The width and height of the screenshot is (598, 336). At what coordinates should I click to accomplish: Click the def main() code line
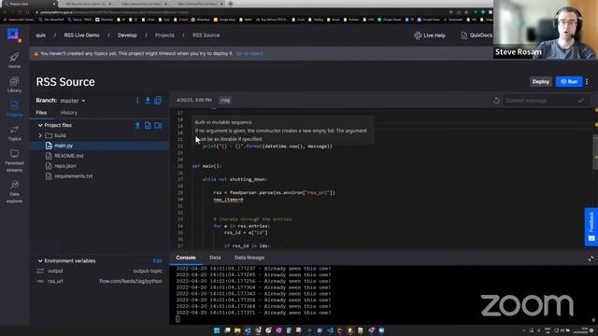click(x=206, y=166)
